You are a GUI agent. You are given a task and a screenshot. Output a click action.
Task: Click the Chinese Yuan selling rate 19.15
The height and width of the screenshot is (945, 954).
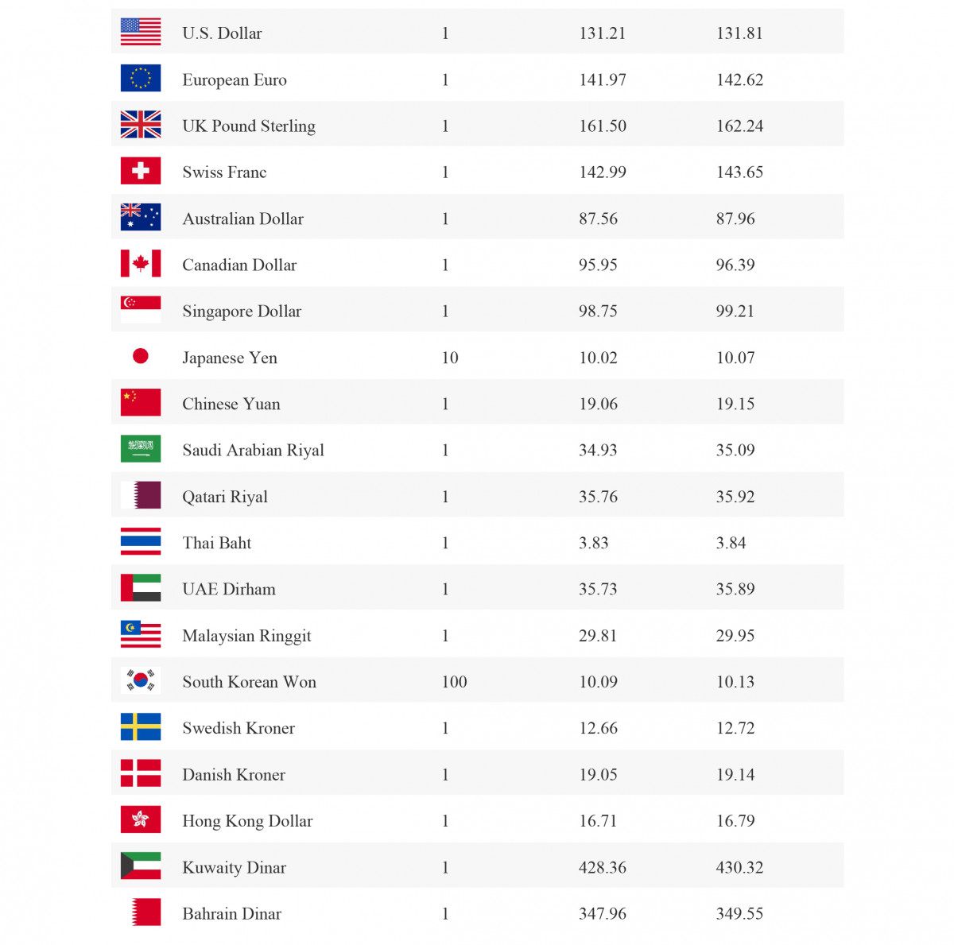(735, 404)
